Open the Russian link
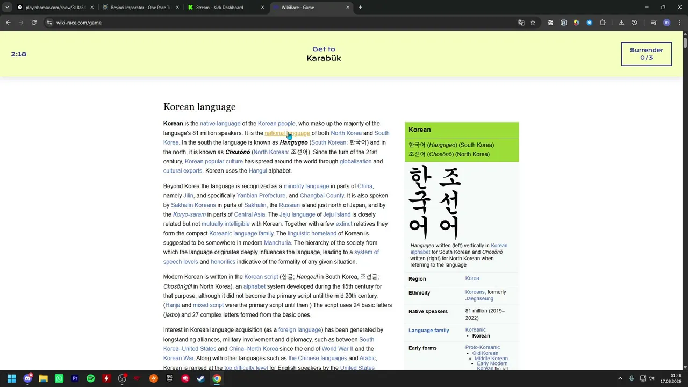The height and width of the screenshot is (387, 688). [289, 205]
